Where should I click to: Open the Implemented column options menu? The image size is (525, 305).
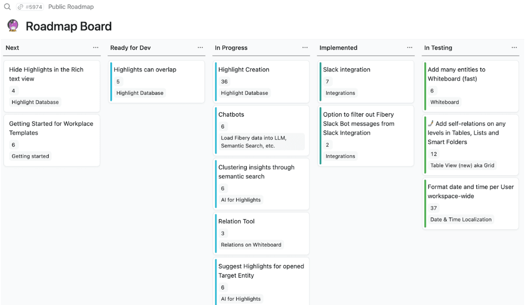(x=409, y=48)
